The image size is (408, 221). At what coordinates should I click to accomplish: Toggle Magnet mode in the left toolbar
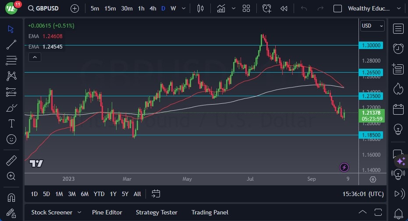coord(11,197)
